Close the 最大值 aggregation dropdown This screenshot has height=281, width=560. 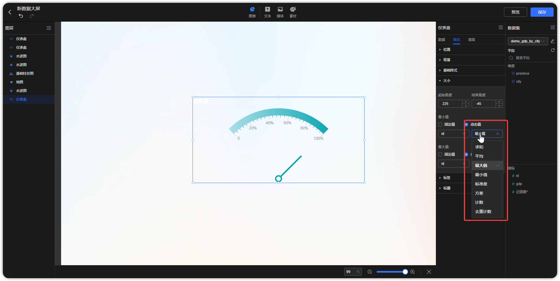coord(487,134)
